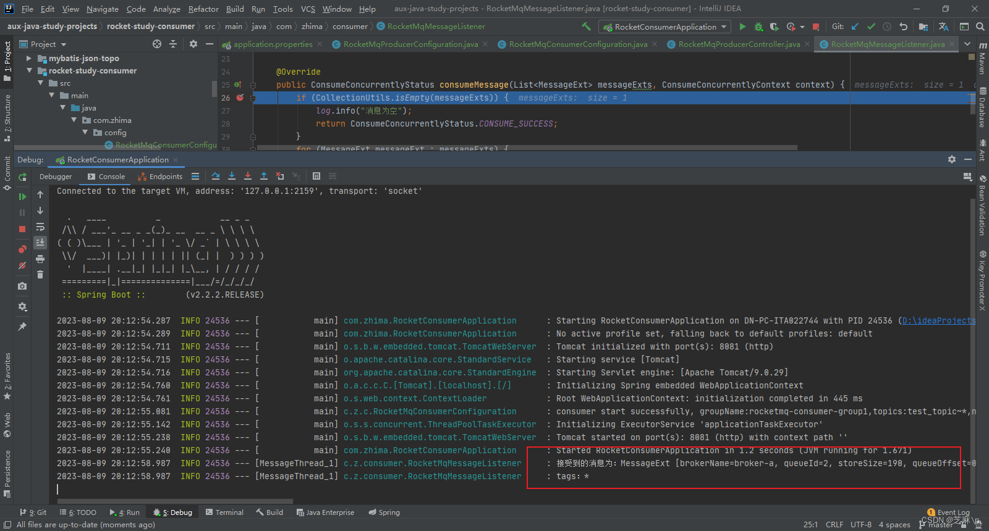The height and width of the screenshot is (531, 989).
Task: Click Rerun RocketConsumerApplication icon in Debug panel
Action: [23, 177]
